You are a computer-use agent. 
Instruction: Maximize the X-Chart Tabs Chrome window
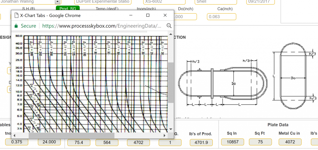[x=148, y=15]
